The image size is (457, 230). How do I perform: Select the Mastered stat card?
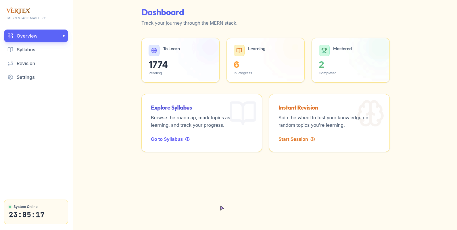pyautogui.click(x=351, y=60)
